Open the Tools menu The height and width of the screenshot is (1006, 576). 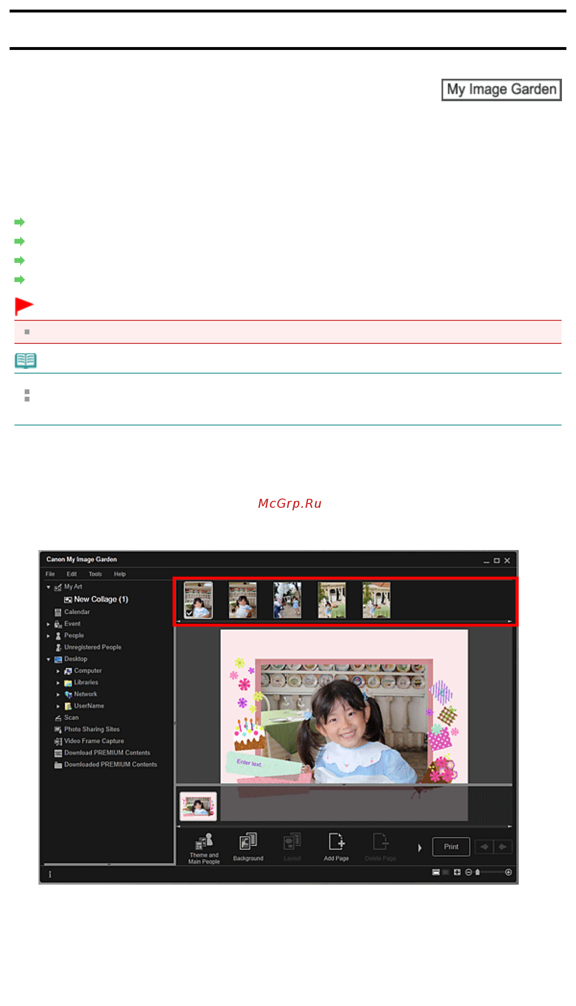click(x=95, y=574)
